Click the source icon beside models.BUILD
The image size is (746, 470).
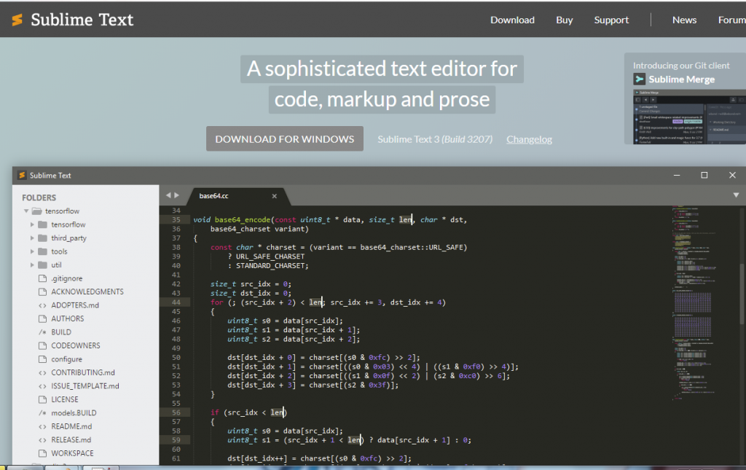42,413
